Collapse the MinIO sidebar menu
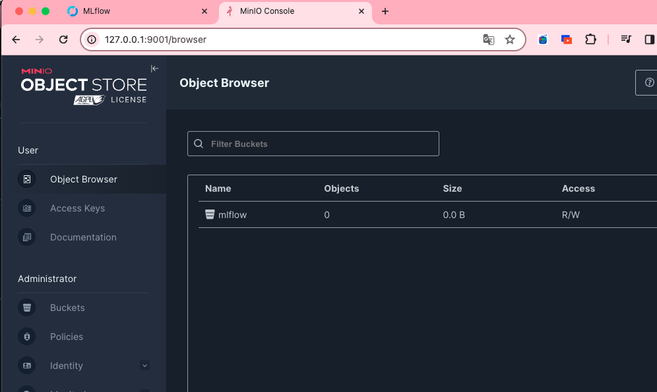Viewport: 657px width, 392px height. tap(154, 69)
